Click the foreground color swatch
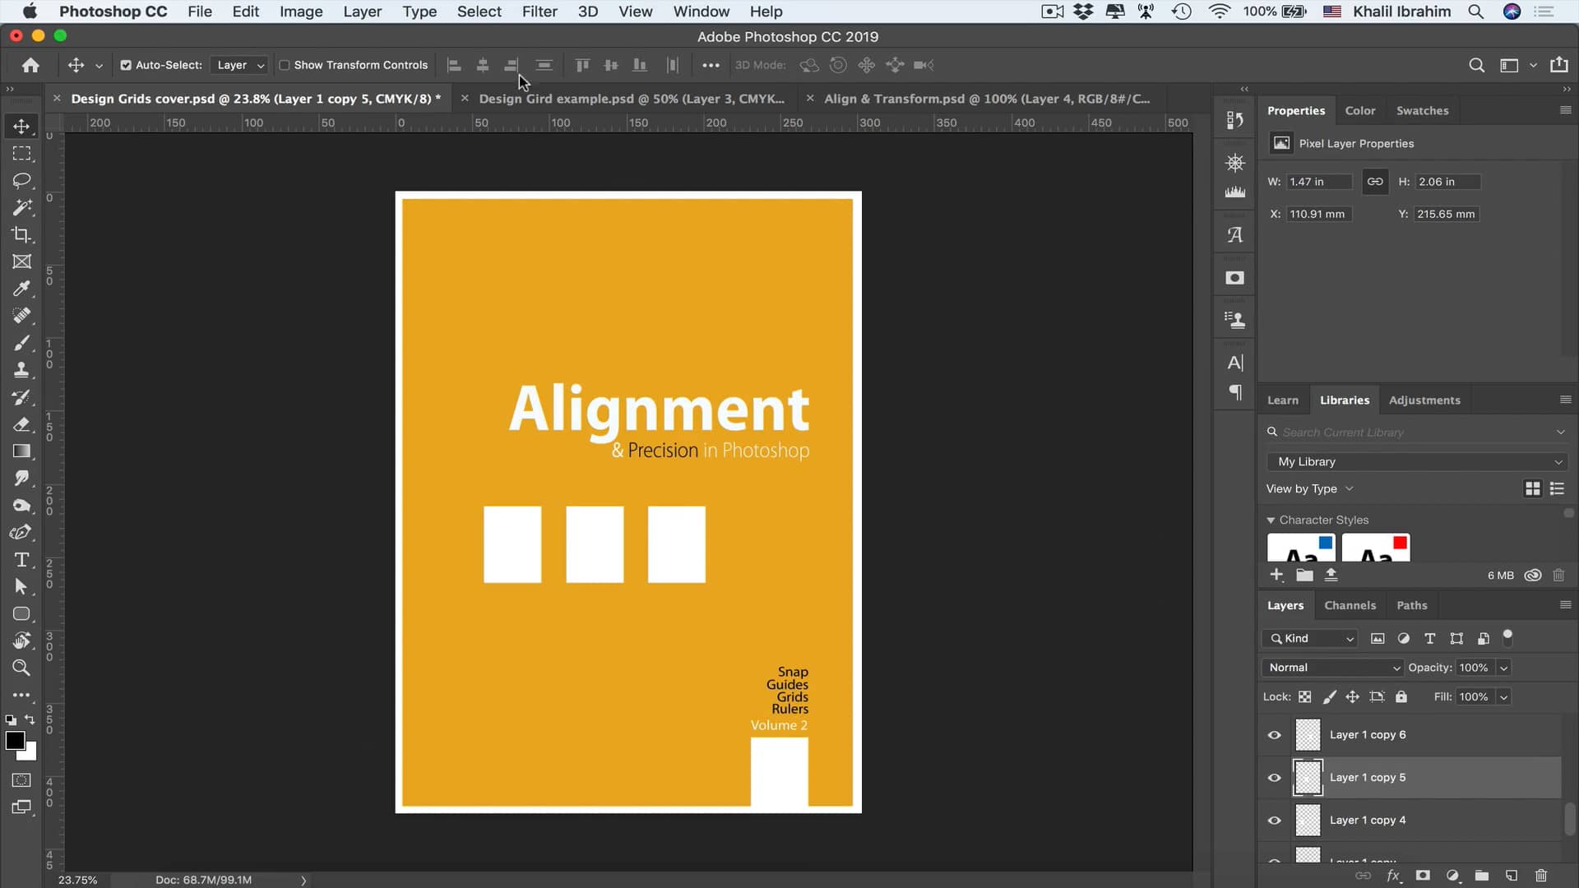The height and width of the screenshot is (888, 1579). click(x=16, y=742)
